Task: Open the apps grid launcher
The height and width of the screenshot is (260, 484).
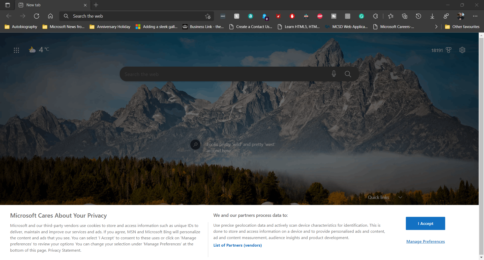Action: (x=16, y=50)
